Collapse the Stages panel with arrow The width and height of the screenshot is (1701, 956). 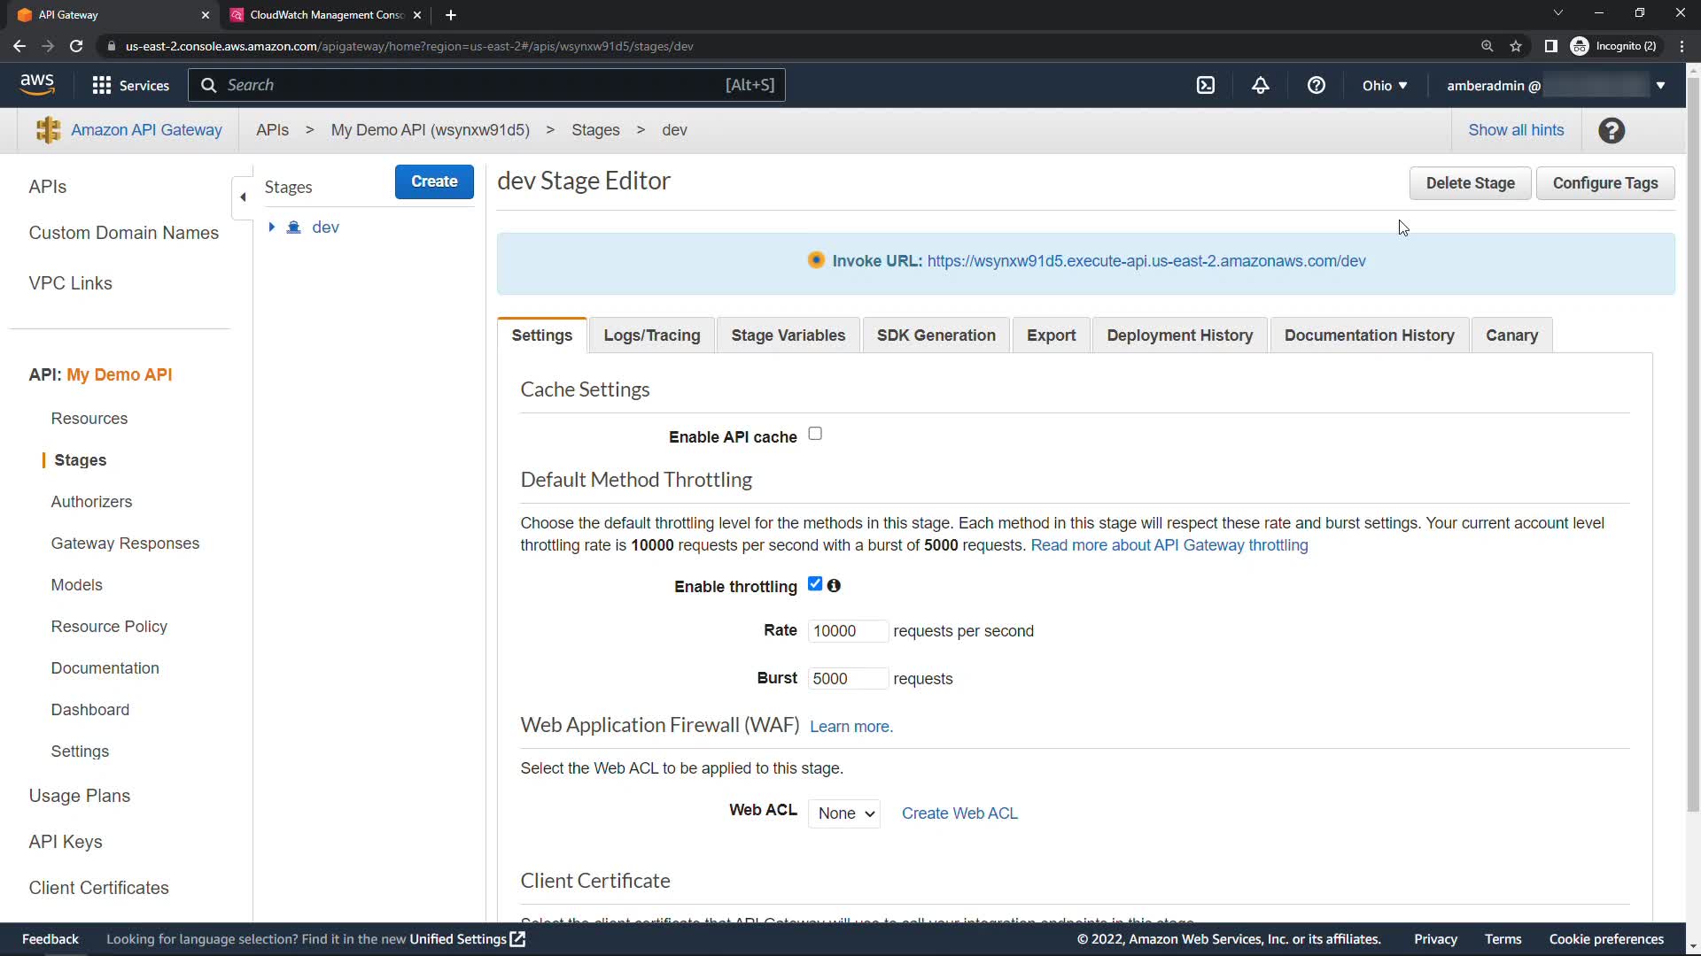pos(243,197)
